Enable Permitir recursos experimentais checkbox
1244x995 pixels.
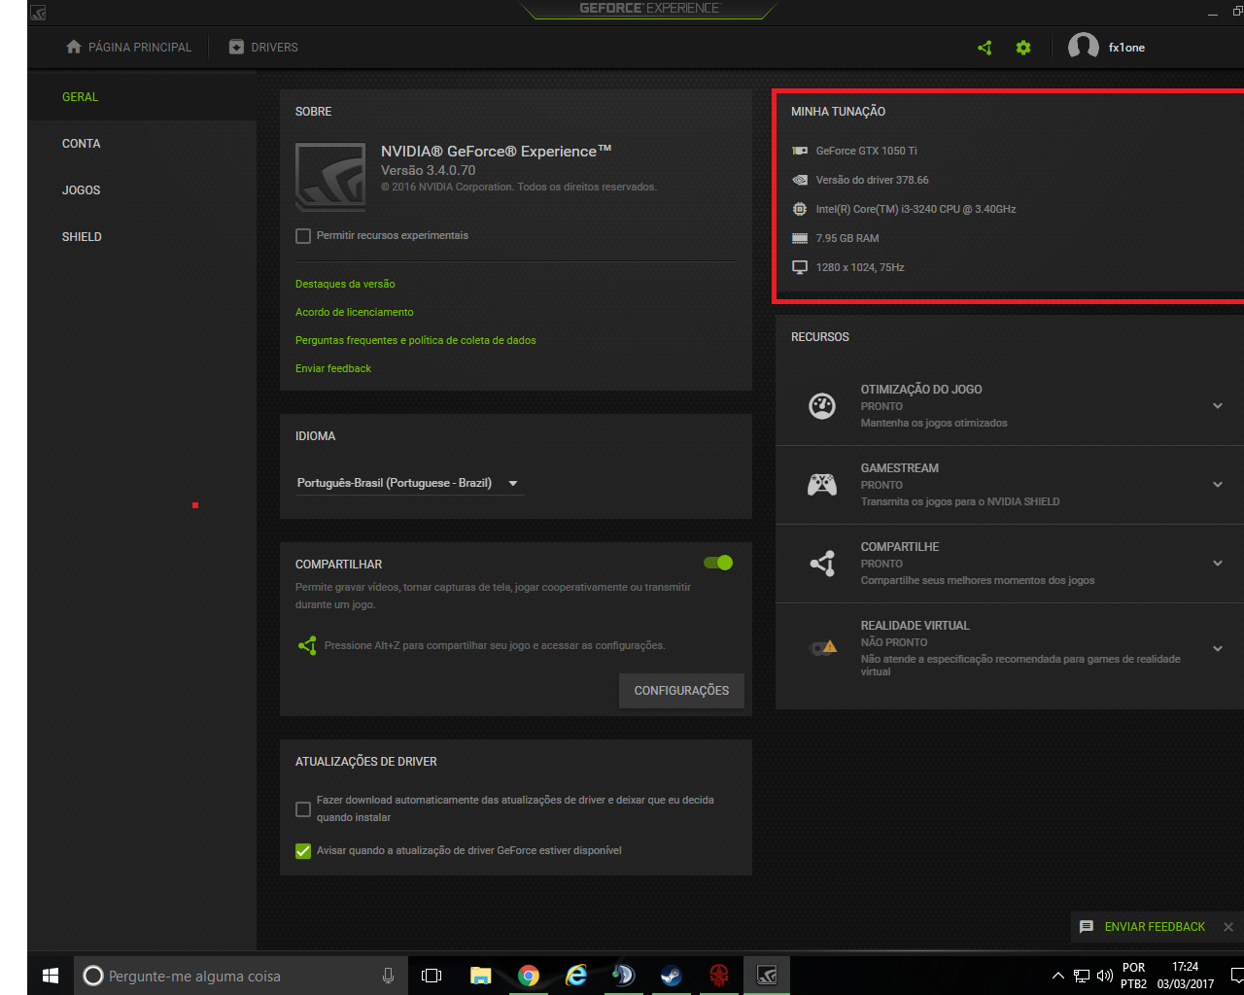pyautogui.click(x=303, y=236)
